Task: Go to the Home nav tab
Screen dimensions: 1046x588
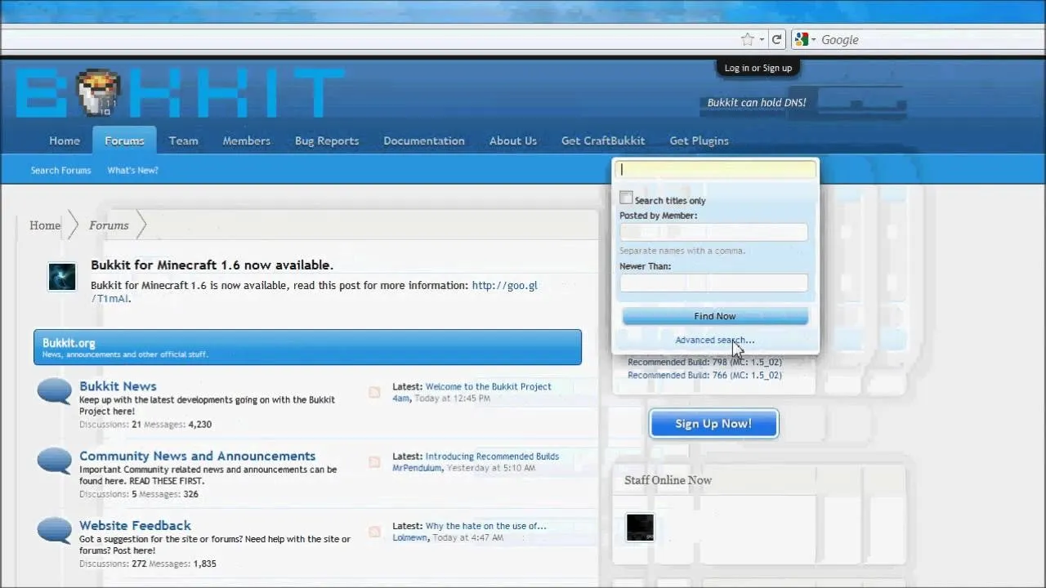Action: 65,140
